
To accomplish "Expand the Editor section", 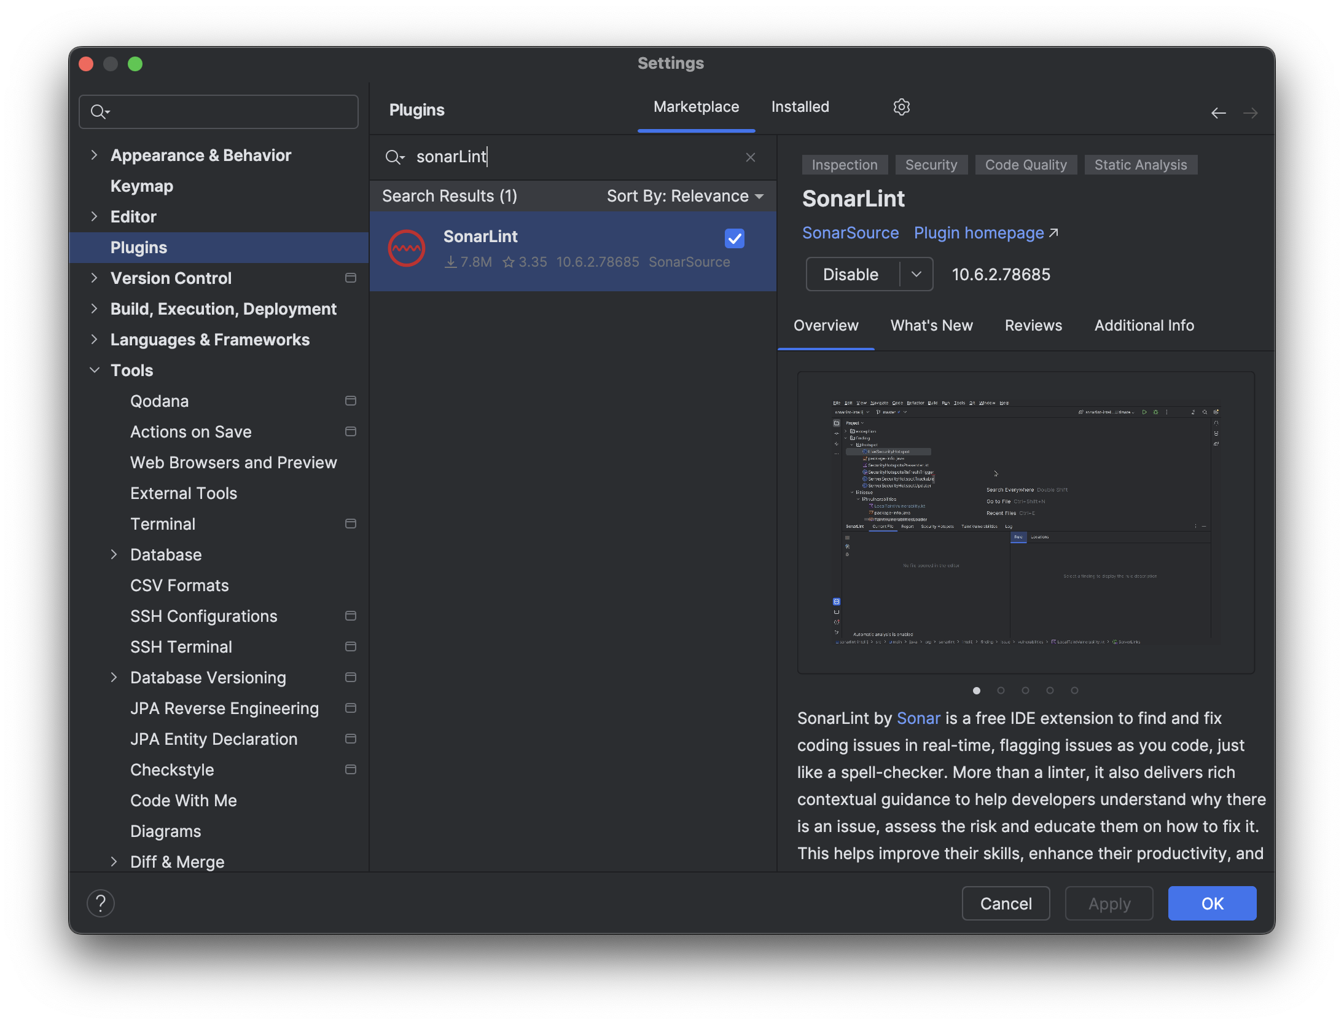I will 94,216.
